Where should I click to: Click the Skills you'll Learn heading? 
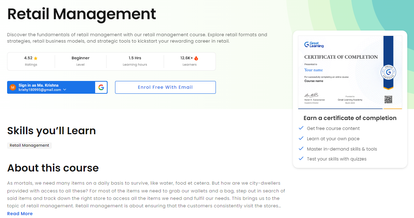tap(51, 131)
